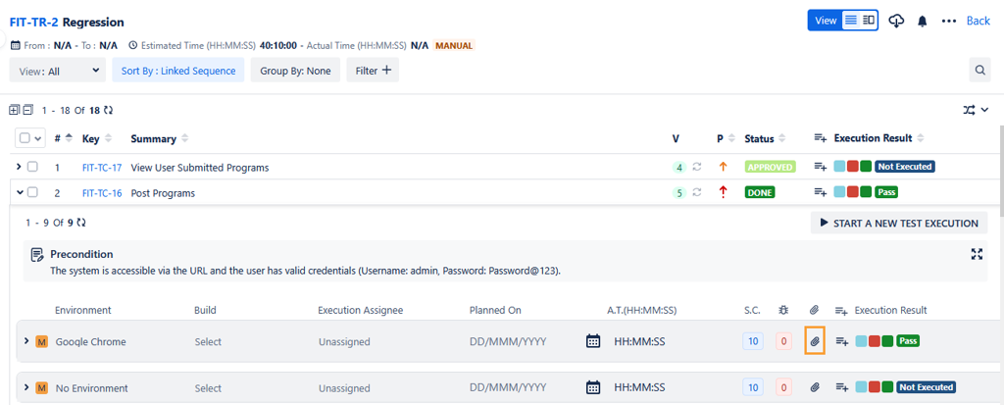Open the View: All dropdown
This screenshot has width=1004, height=405.
tap(57, 71)
